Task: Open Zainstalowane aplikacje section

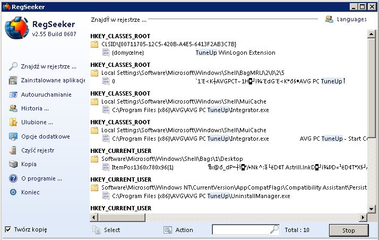Action: [53, 80]
